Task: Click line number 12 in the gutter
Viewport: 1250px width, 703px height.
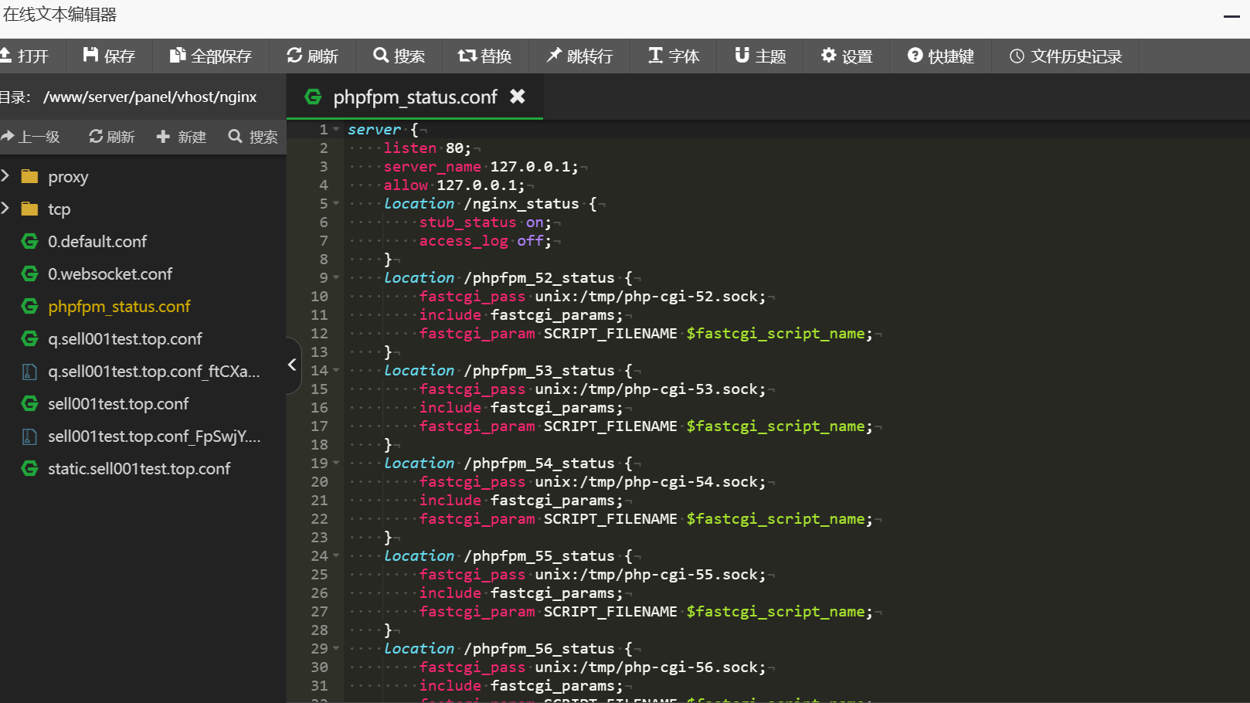Action: (x=319, y=334)
